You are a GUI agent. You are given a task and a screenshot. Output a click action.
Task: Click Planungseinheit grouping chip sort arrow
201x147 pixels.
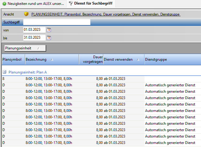(x=38, y=48)
